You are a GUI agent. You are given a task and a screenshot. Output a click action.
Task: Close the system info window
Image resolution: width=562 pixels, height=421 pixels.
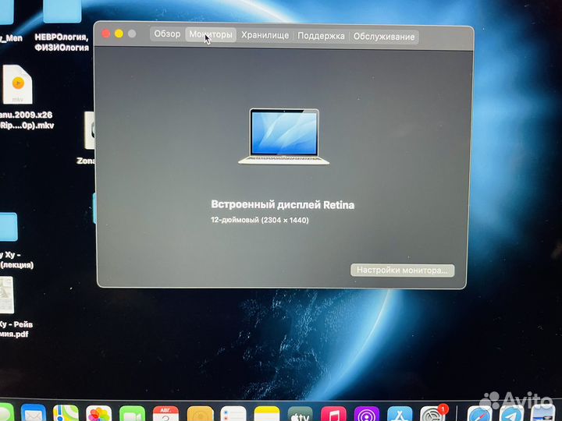[x=105, y=34]
